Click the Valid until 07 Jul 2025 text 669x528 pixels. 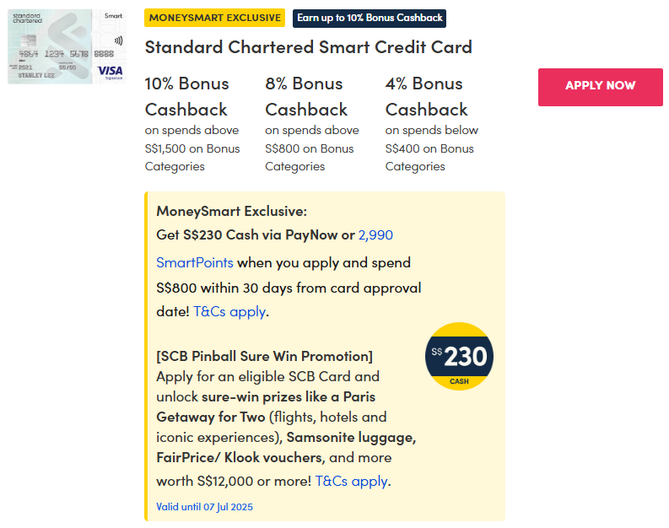pyautogui.click(x=204, y=507)
